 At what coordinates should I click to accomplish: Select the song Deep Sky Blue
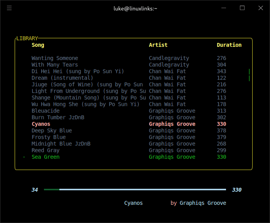(x=52, y=131)
